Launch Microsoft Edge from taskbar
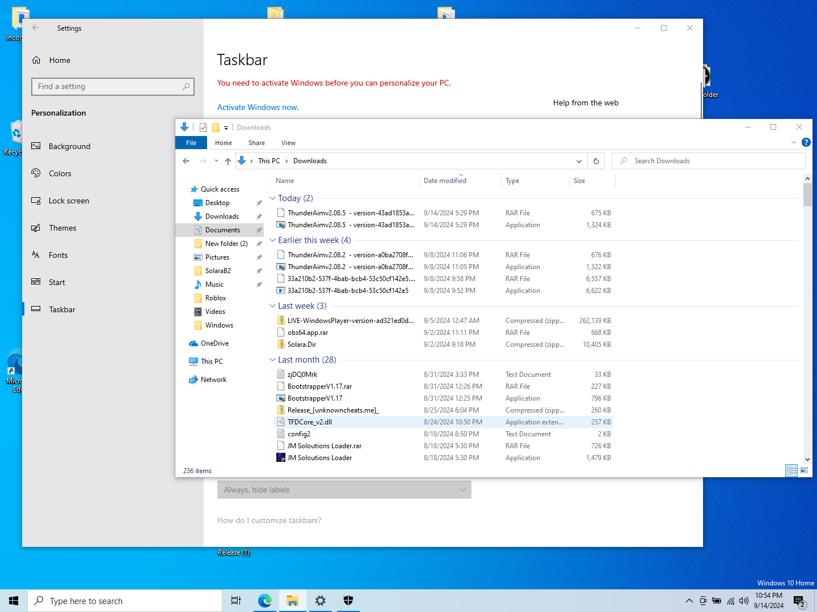 (264, 601)
